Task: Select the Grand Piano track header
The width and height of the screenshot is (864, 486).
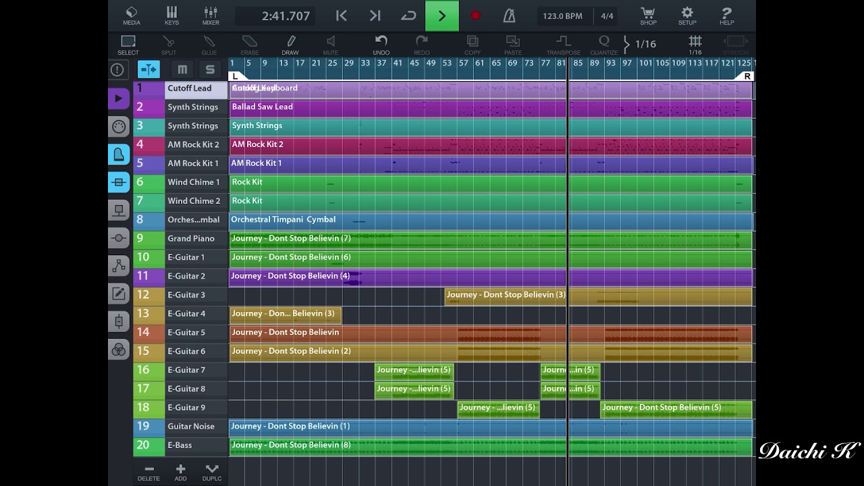Action: click(x=180, y=238)
